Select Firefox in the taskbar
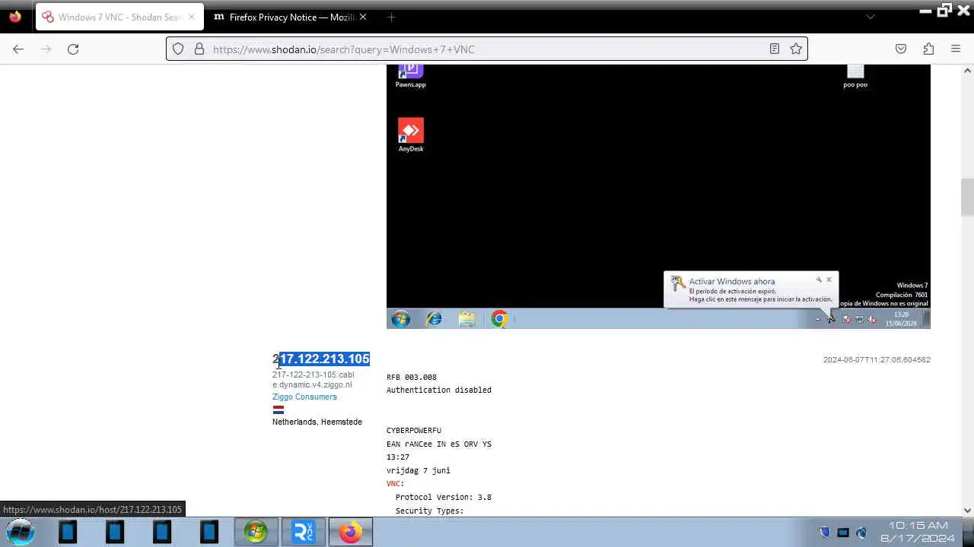 point(351,532)
